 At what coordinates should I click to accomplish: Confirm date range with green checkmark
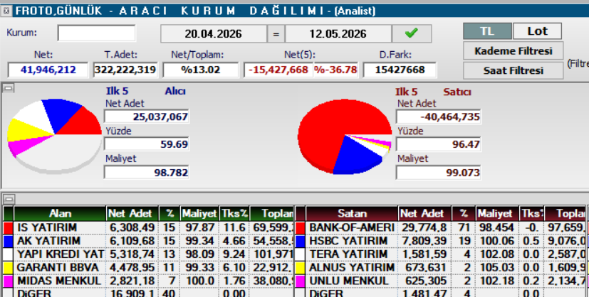point(412,33)
